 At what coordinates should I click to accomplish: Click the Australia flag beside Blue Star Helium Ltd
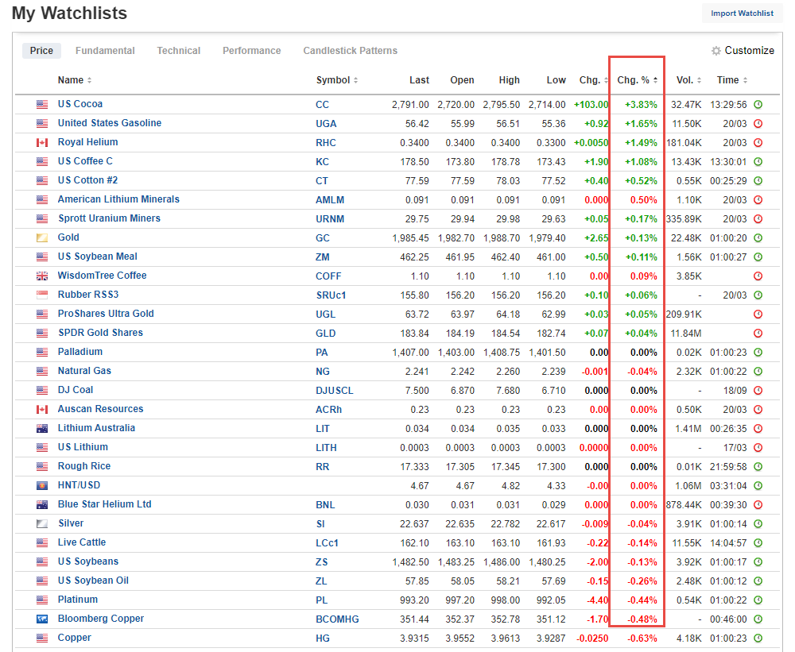click(x=42, y=505)
